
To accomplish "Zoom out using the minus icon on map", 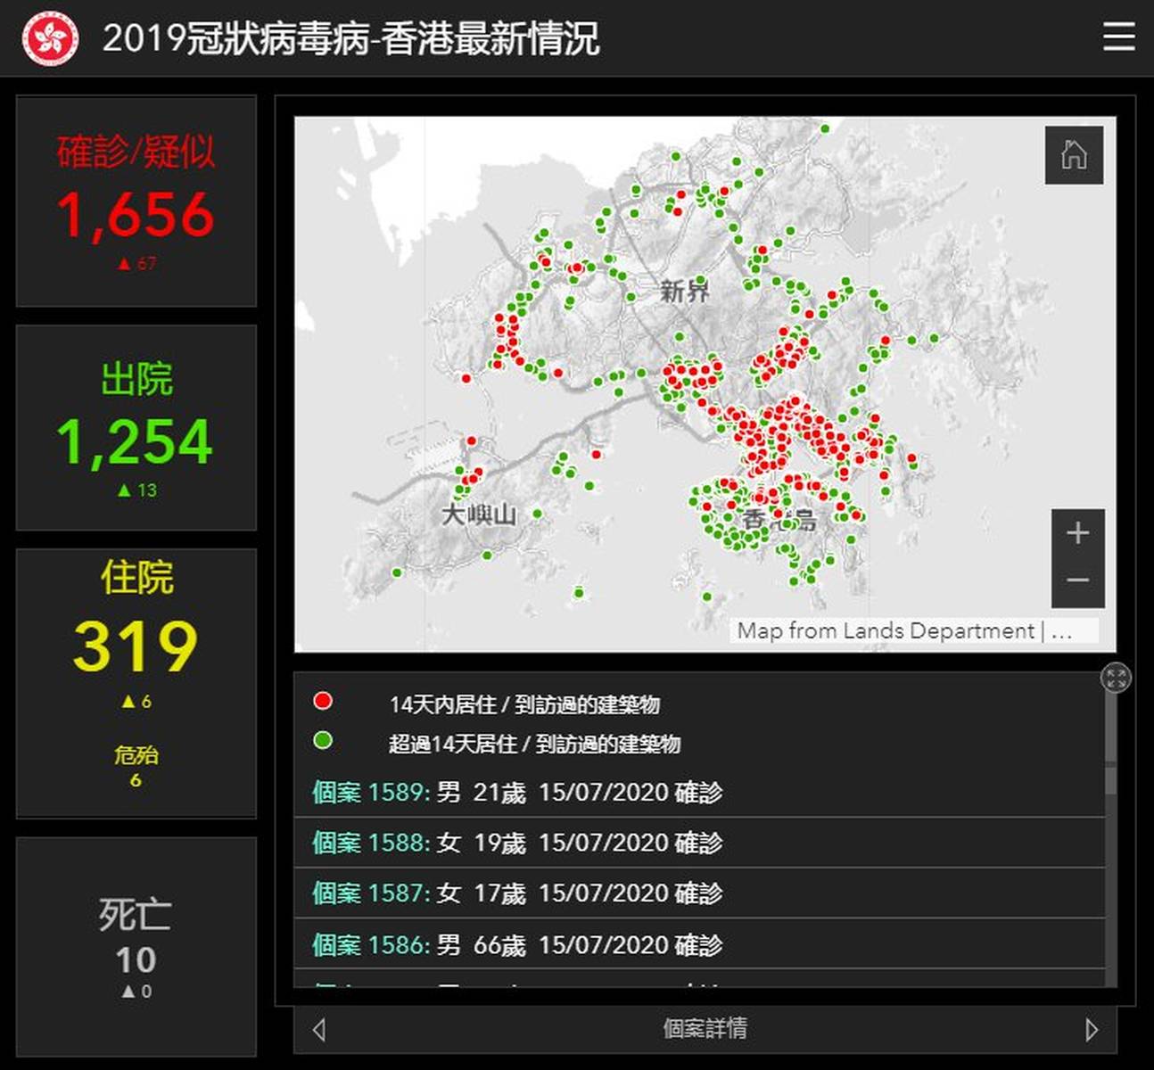I will tap(1077, 580).
